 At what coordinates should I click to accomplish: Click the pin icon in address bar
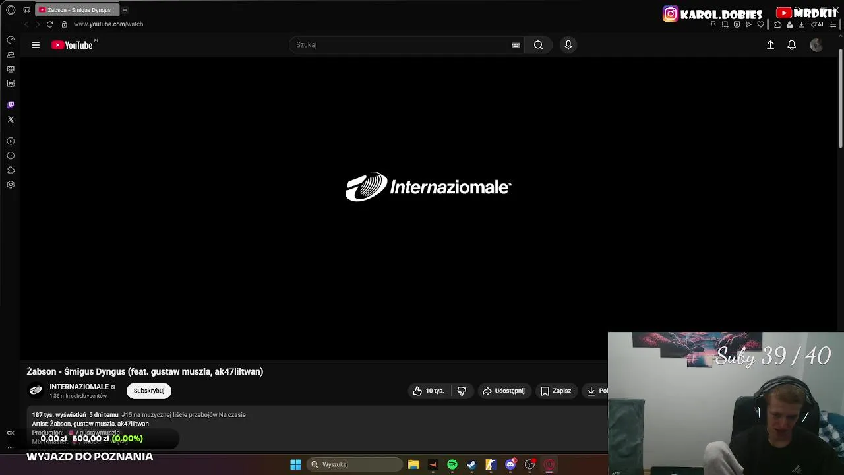coord(713,24)
